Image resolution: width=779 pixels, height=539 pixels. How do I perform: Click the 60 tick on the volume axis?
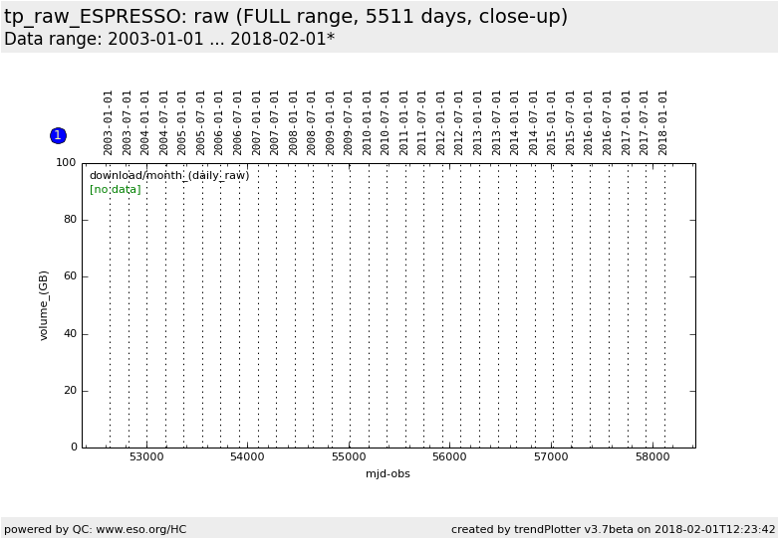[x=70, y=276]
